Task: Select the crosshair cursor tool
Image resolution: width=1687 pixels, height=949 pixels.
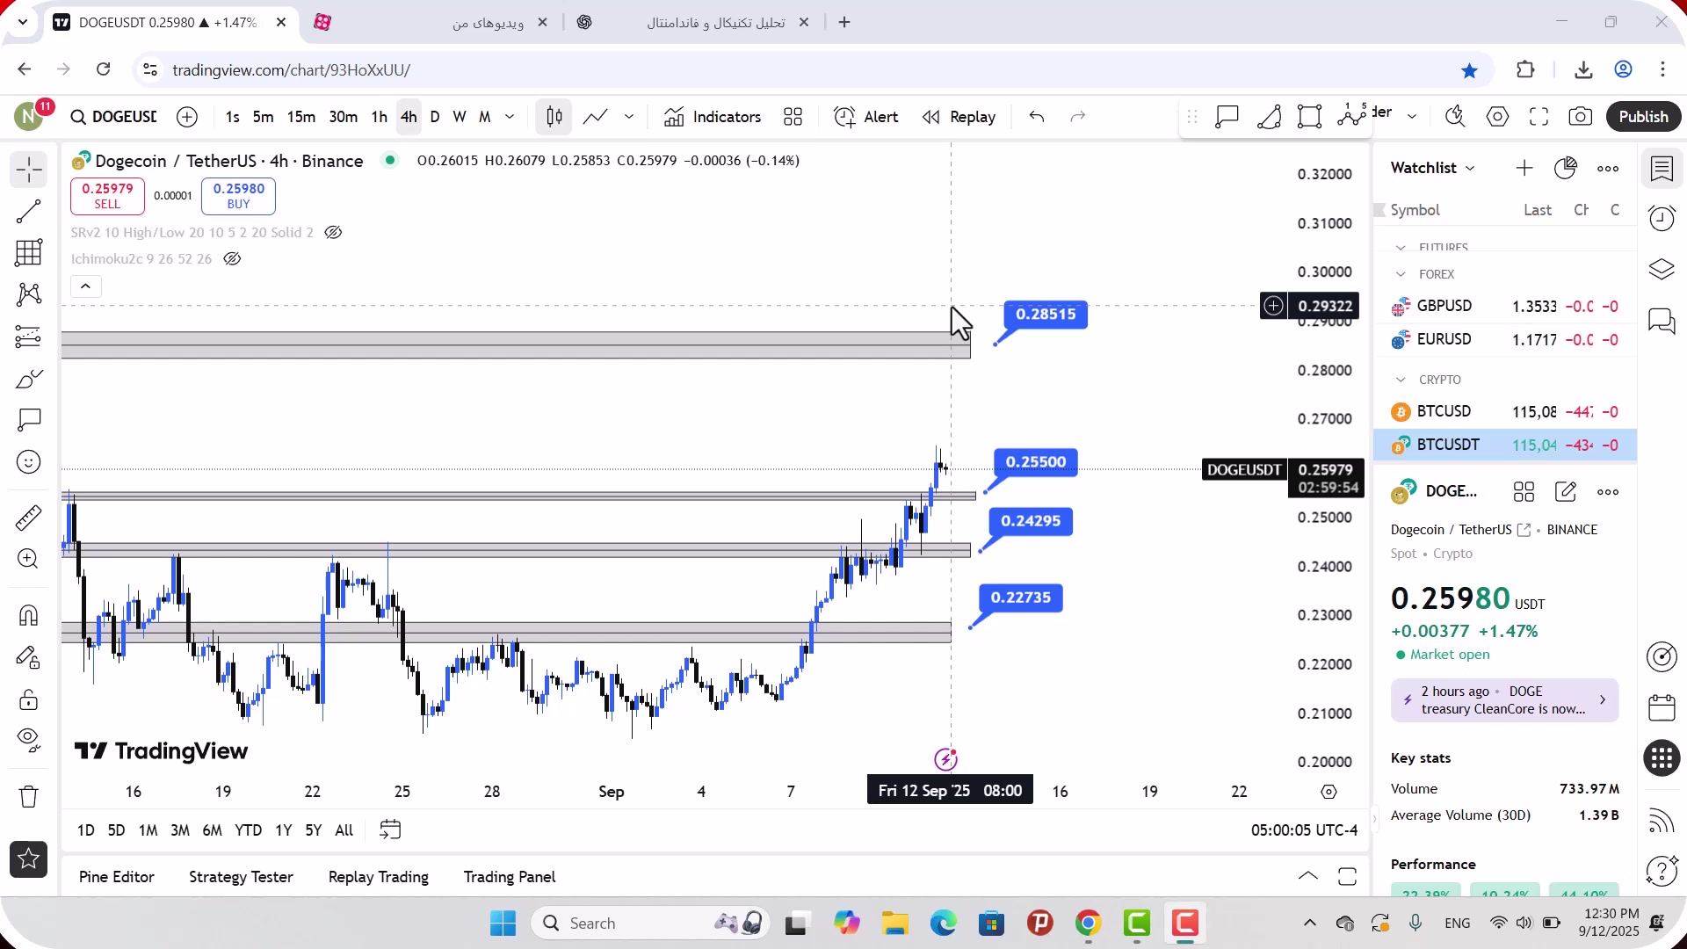Action: point(29,170)
